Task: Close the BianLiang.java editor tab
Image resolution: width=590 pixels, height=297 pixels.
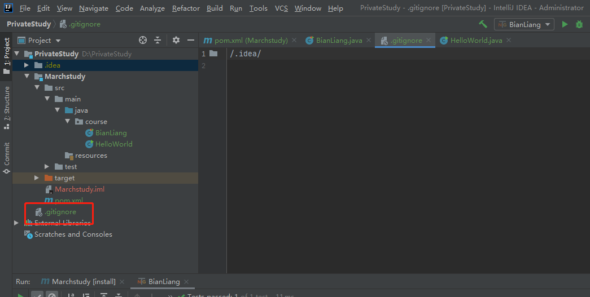Action: [369, 40]
